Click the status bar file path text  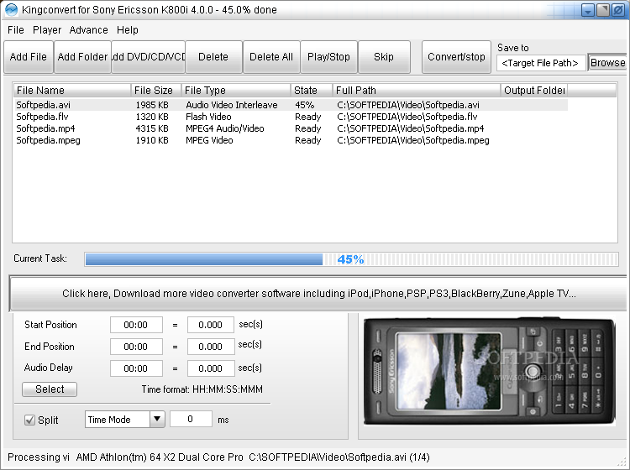point(339,457)
